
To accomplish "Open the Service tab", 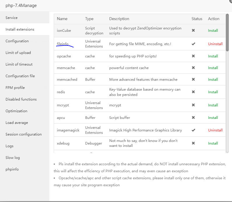I will tap(12, 18).
